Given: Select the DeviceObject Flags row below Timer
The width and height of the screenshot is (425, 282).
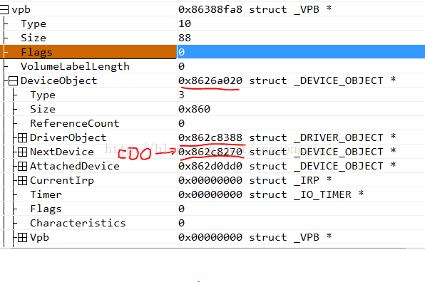Looking at the screenshot, I should pyautogui.click(x=212, y=209).
